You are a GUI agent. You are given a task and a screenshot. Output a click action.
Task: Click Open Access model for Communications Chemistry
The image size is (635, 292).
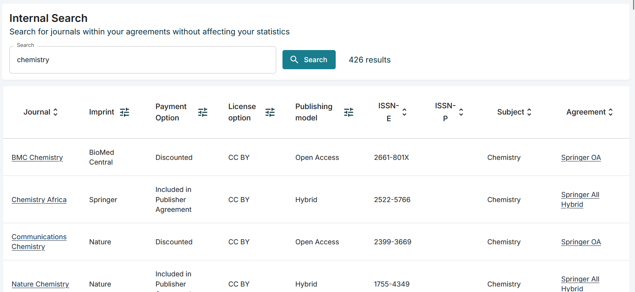(317, 242)
